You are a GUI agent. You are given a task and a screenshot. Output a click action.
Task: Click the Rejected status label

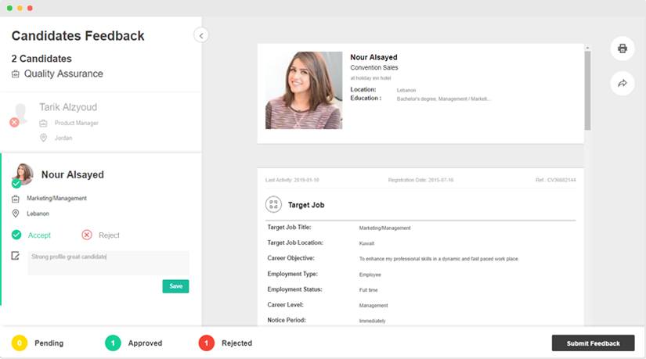click(237, 343)
